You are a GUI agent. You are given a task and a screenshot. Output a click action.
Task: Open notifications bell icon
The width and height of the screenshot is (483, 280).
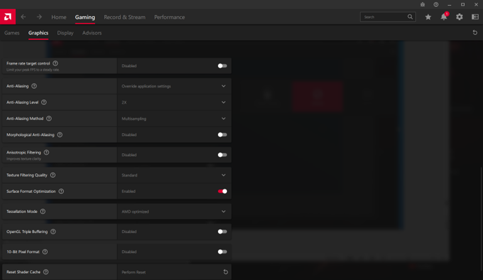coord(444,17)
